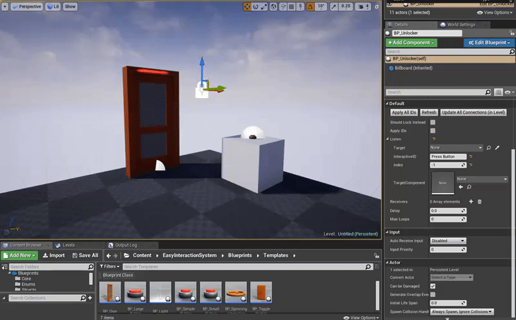Select Billboard (Inherited) component

413,68
